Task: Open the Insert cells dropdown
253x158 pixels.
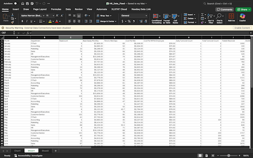Action: (x=190, y=14)
